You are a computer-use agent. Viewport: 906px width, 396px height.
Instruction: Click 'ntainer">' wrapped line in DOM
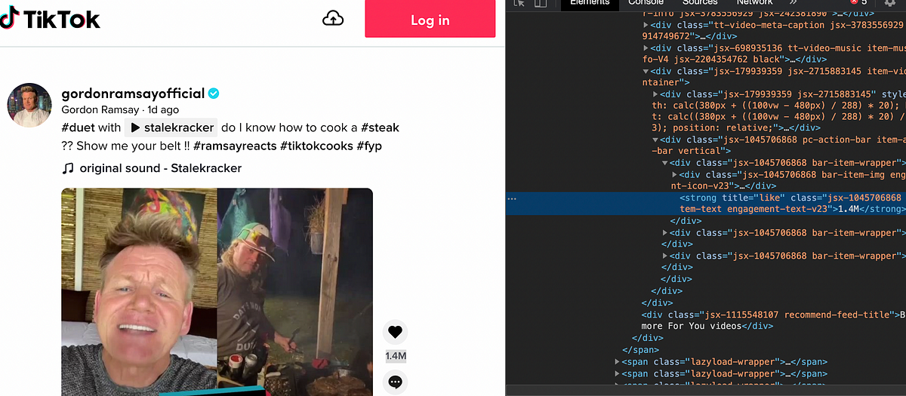(x=665, y=82)
